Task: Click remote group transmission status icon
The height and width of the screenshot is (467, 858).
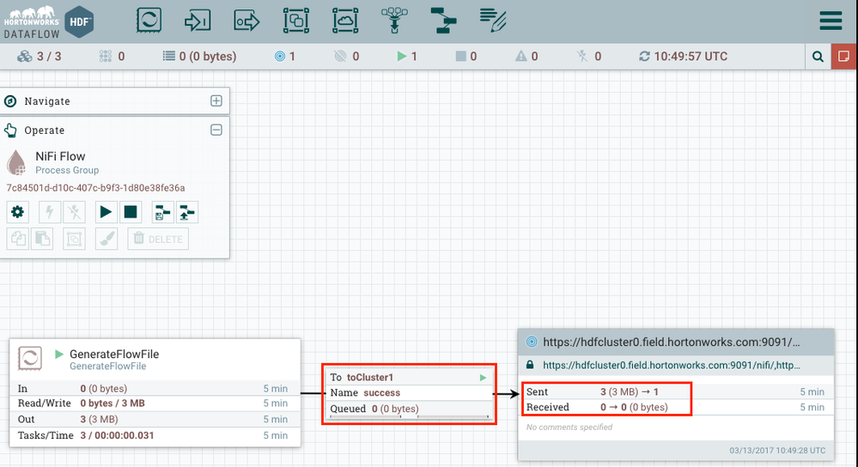Action: tap(532, 343)
